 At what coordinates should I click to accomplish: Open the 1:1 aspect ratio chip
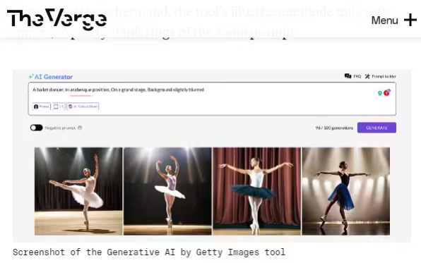click(59, 106)
